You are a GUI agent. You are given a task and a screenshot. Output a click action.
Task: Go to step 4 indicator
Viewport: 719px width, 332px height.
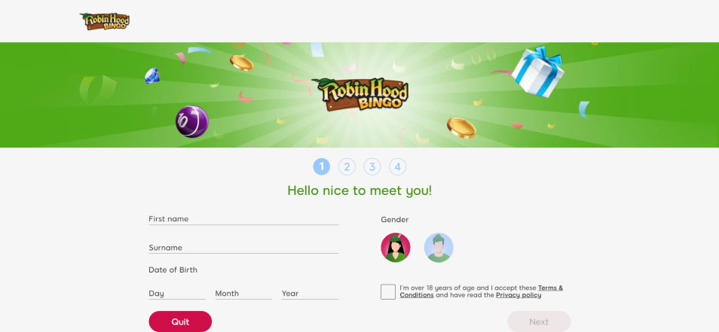click(x=397, y=166)
